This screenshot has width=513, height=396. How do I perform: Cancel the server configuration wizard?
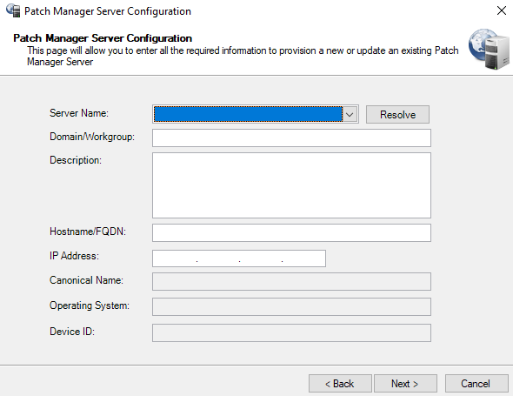(476, 384)
